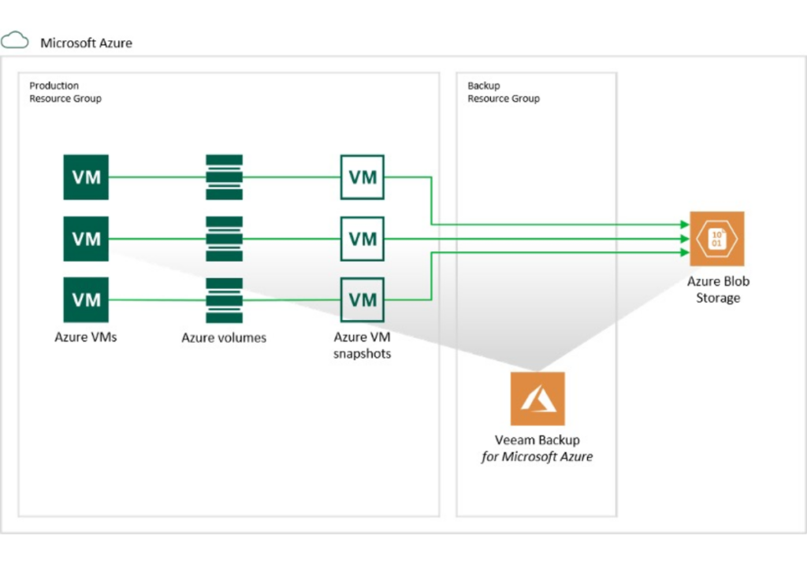Click the 'Veeam Backup for Microsoft Azure' caption

(x=537, y=448)
